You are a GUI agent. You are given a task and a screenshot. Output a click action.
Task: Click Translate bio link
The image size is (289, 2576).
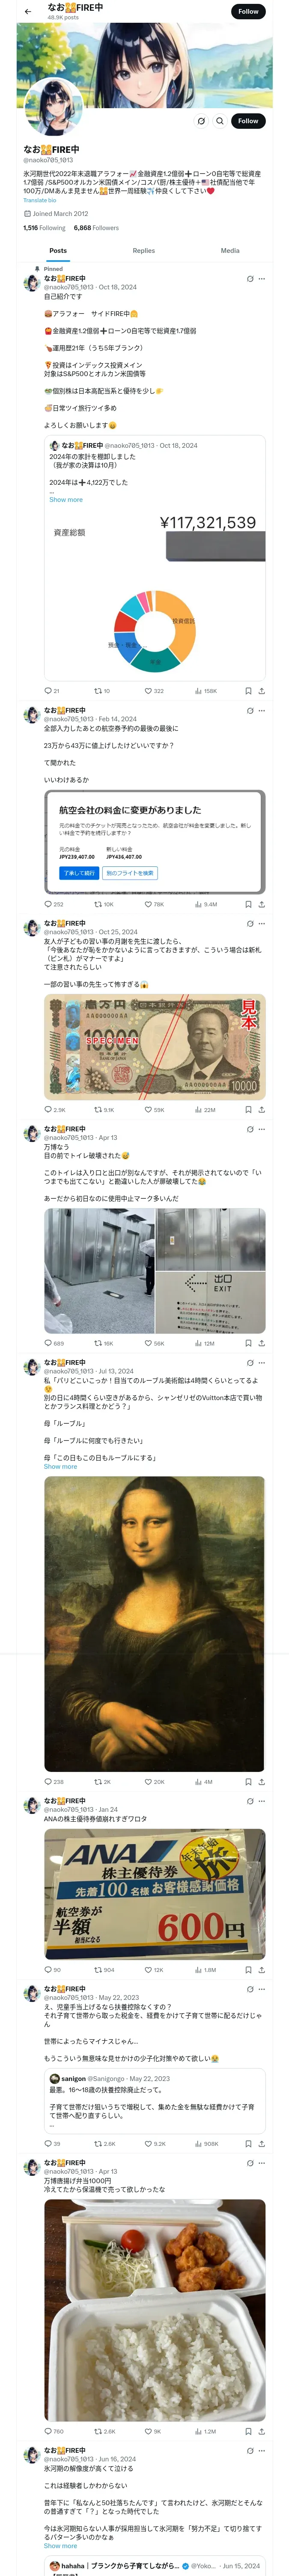coord(40,200)
